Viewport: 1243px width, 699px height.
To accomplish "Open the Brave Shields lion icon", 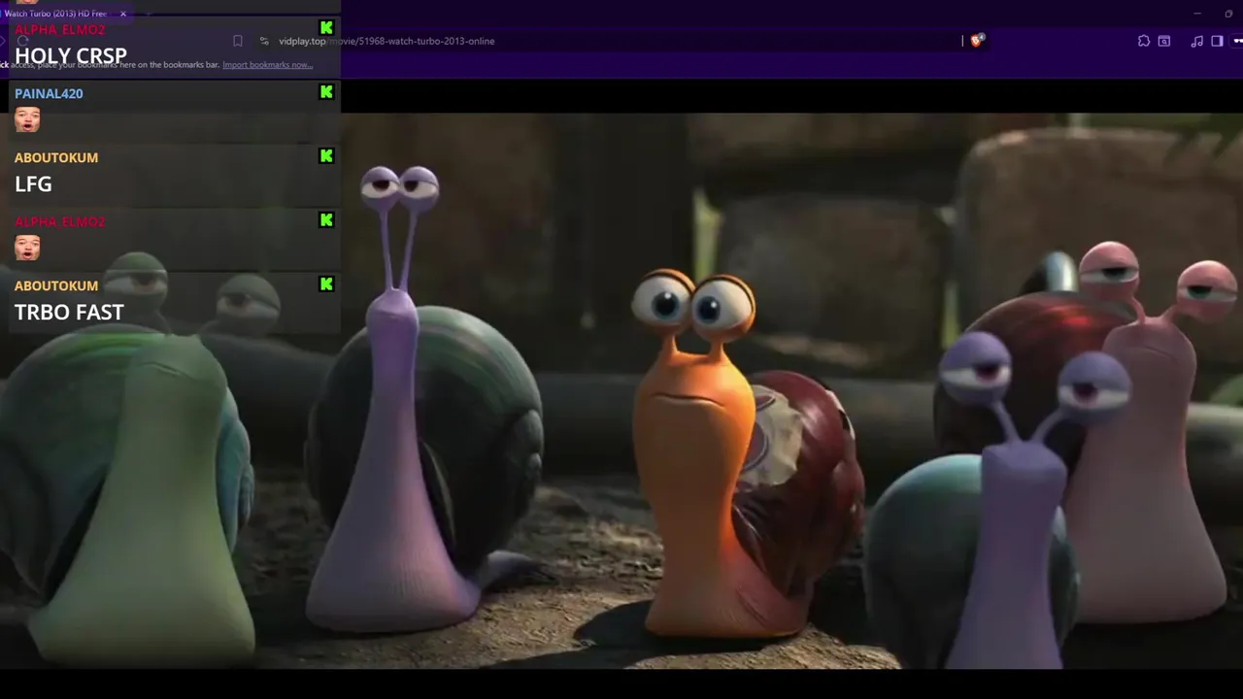I will 978,40.
